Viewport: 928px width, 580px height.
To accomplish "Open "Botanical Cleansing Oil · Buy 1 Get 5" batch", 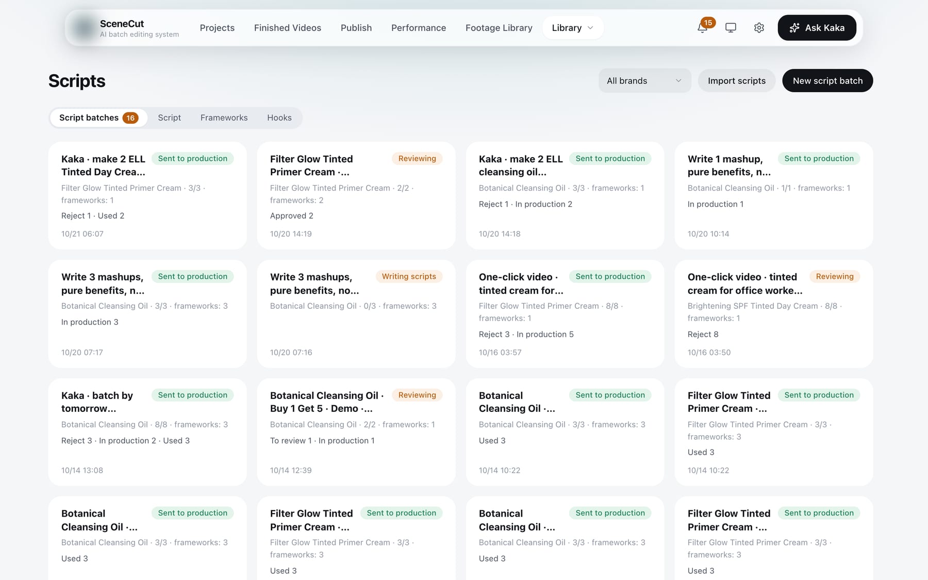I will click(x=356, y=432).
